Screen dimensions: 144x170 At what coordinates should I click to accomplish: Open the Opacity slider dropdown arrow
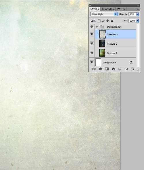pos(137,14)
